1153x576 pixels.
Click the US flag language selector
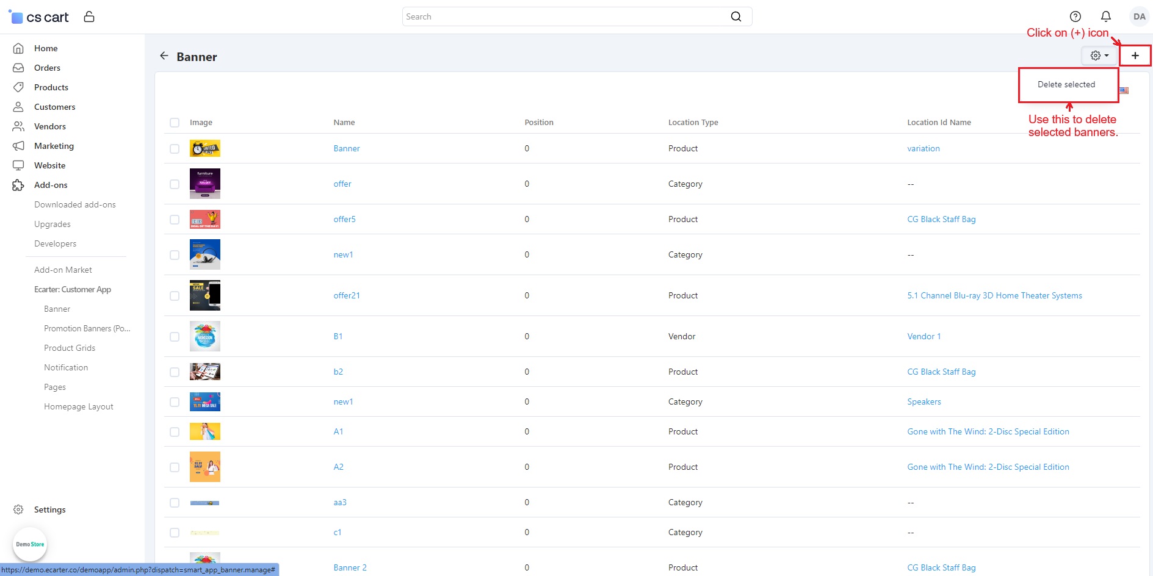pyautogui.click(x=1124, y=90)
